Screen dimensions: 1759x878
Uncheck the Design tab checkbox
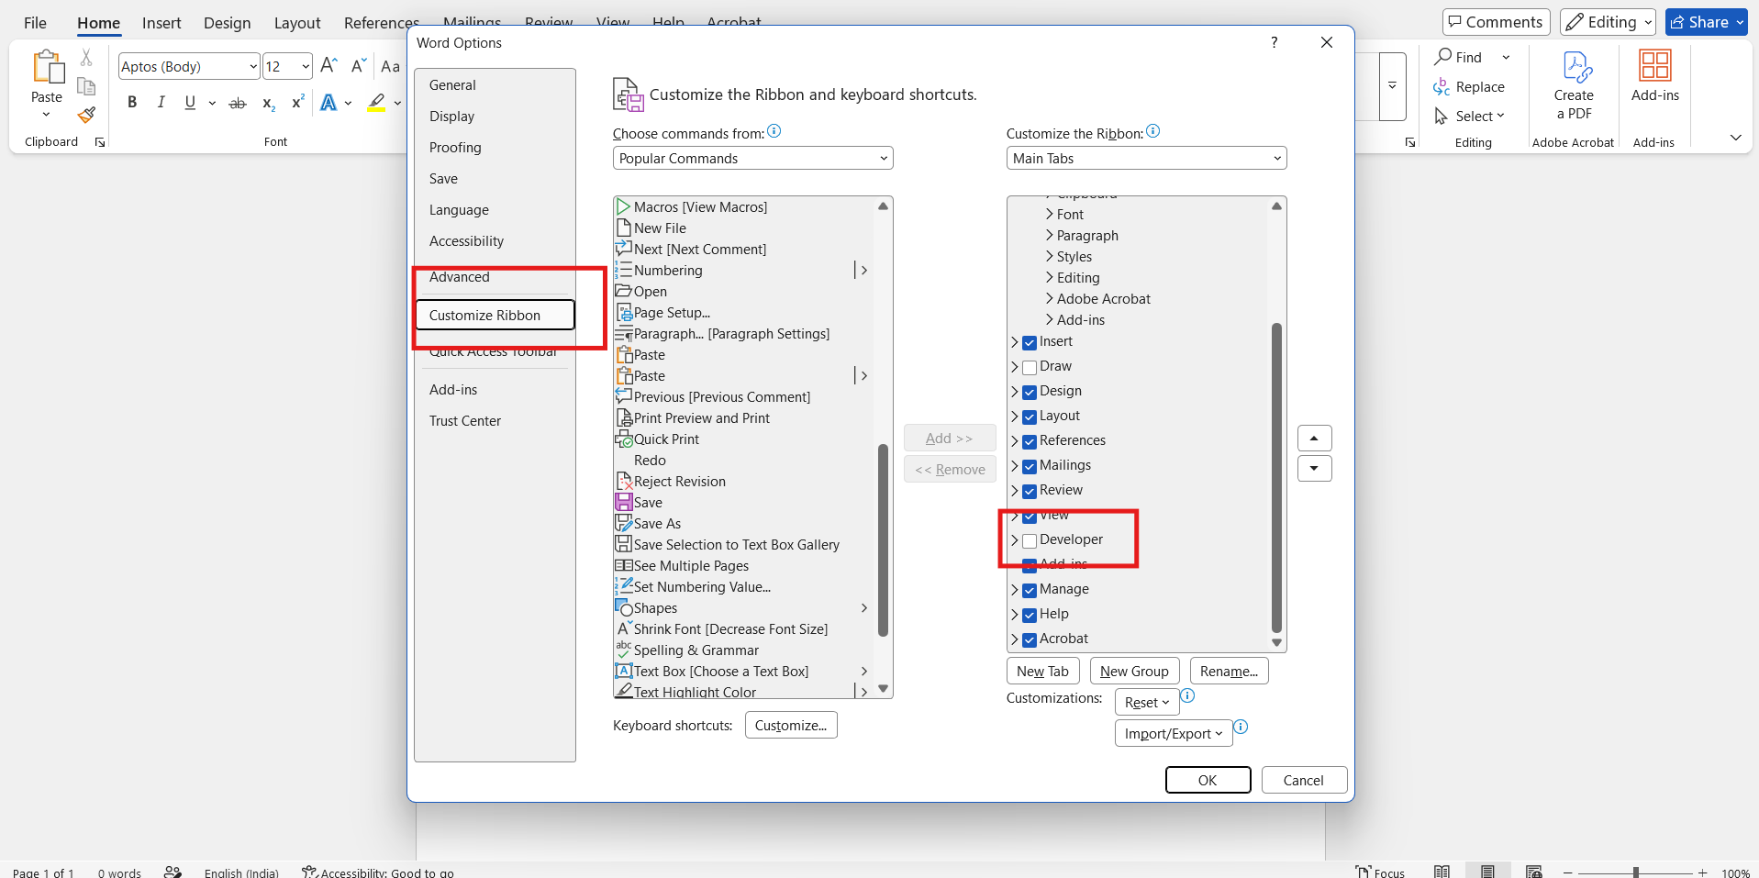click(1030, 393)
